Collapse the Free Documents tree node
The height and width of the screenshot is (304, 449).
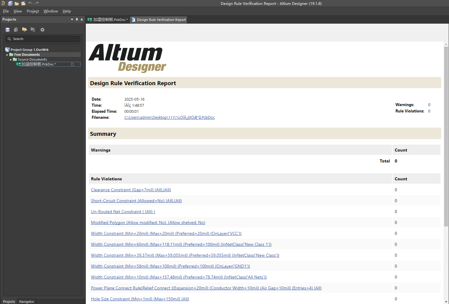7,55
